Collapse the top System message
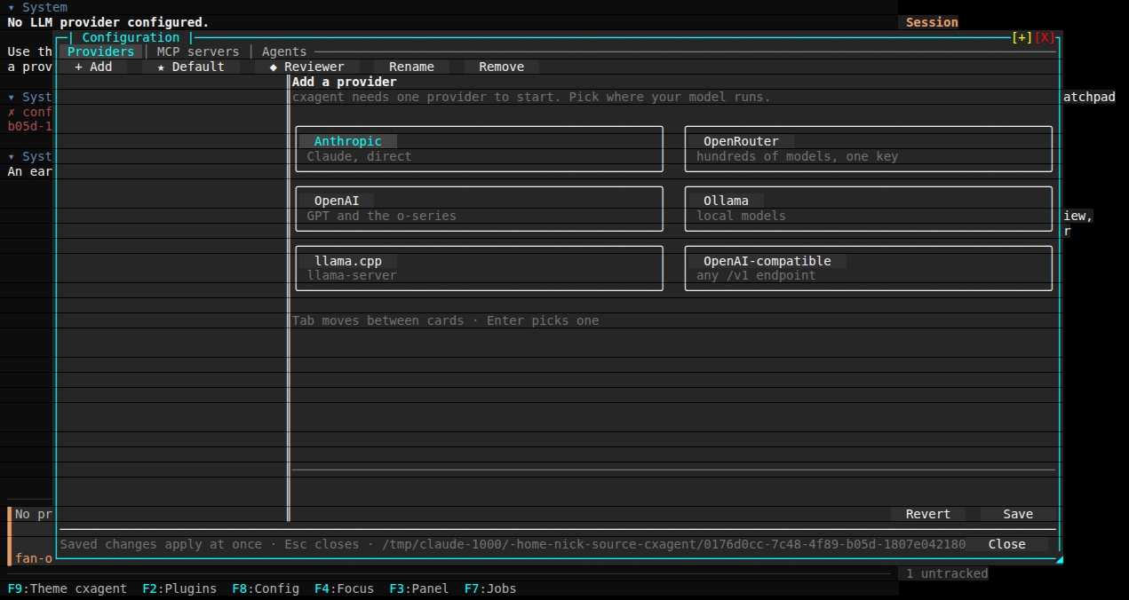1129x600 pixels. (12, 7)
